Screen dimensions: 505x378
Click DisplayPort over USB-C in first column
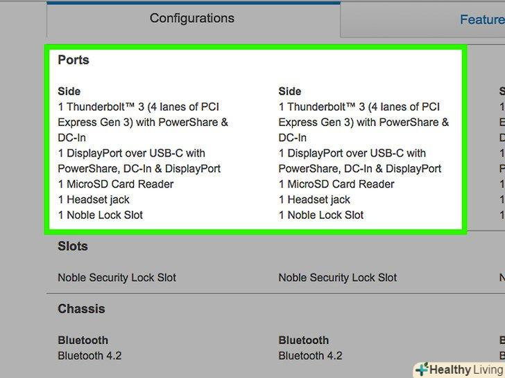pos(132,153)
